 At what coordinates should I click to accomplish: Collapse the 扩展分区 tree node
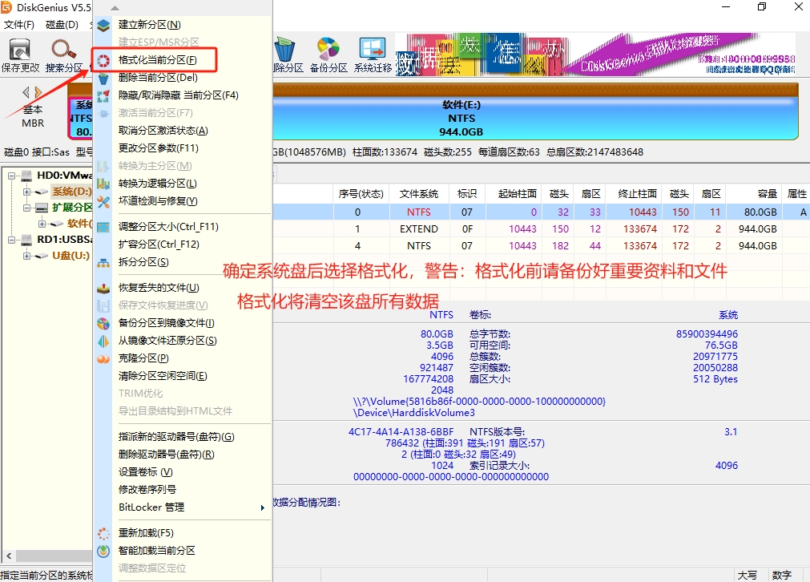coord(26,208)
